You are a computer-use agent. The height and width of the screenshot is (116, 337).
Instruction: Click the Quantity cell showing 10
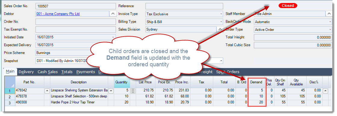click(122, 97)
